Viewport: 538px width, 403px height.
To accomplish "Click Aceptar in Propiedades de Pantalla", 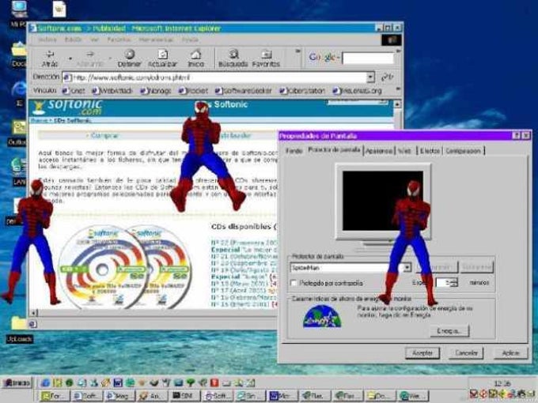I will pyautogui.click(x=422, y=353).
